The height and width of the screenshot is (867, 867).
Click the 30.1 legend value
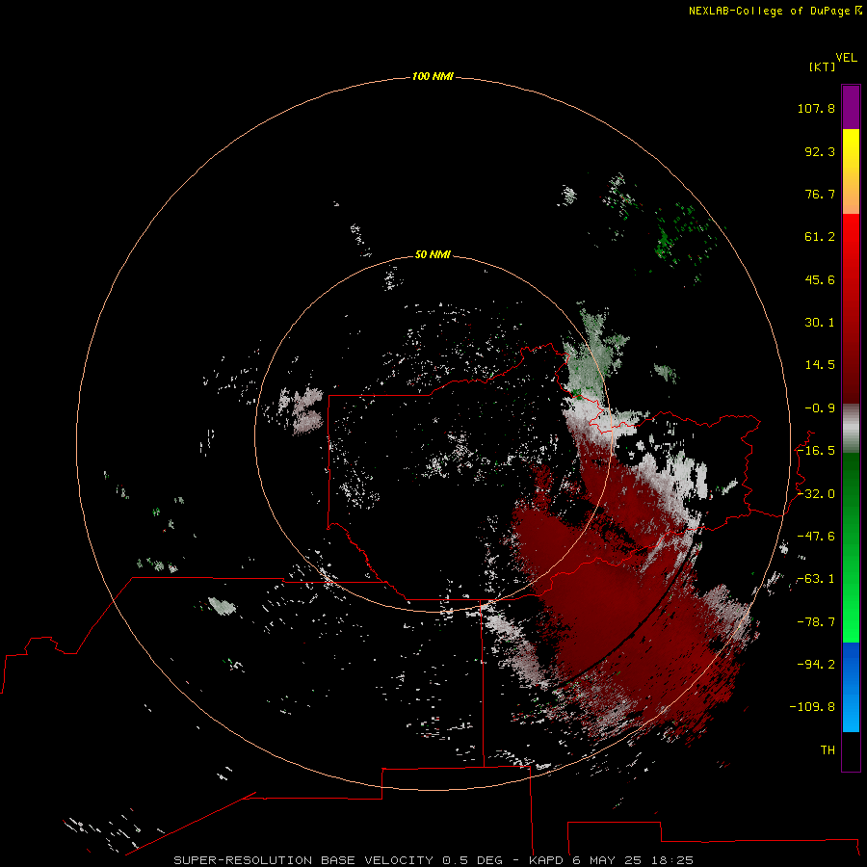click(x=820, y=323)
